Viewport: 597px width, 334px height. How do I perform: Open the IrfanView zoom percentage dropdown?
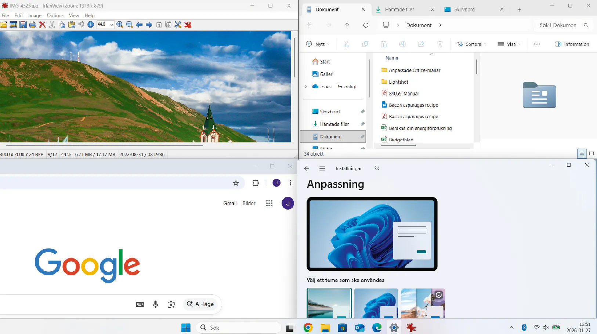pos(111,25)
